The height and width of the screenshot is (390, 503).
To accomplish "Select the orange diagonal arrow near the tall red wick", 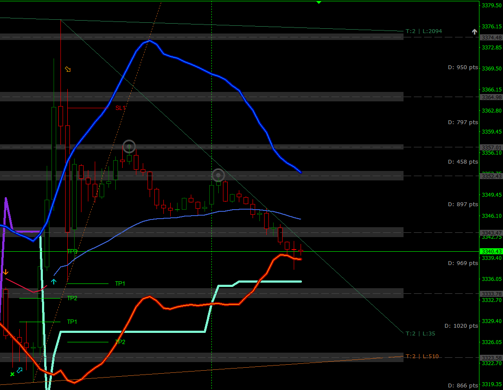I will point(68,69).
